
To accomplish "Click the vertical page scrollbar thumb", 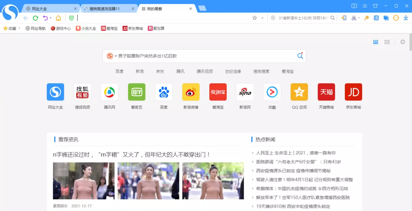I will click(410, 42).
